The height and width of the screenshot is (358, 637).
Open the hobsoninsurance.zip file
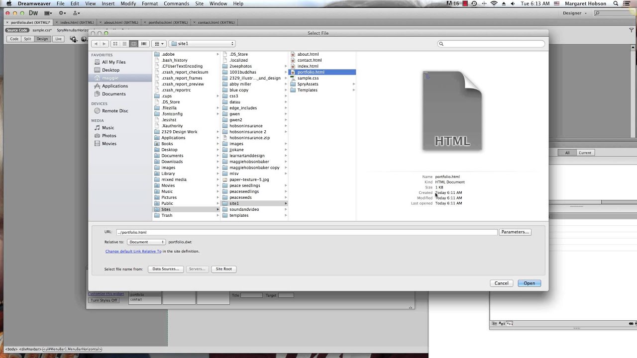[249, 138]
